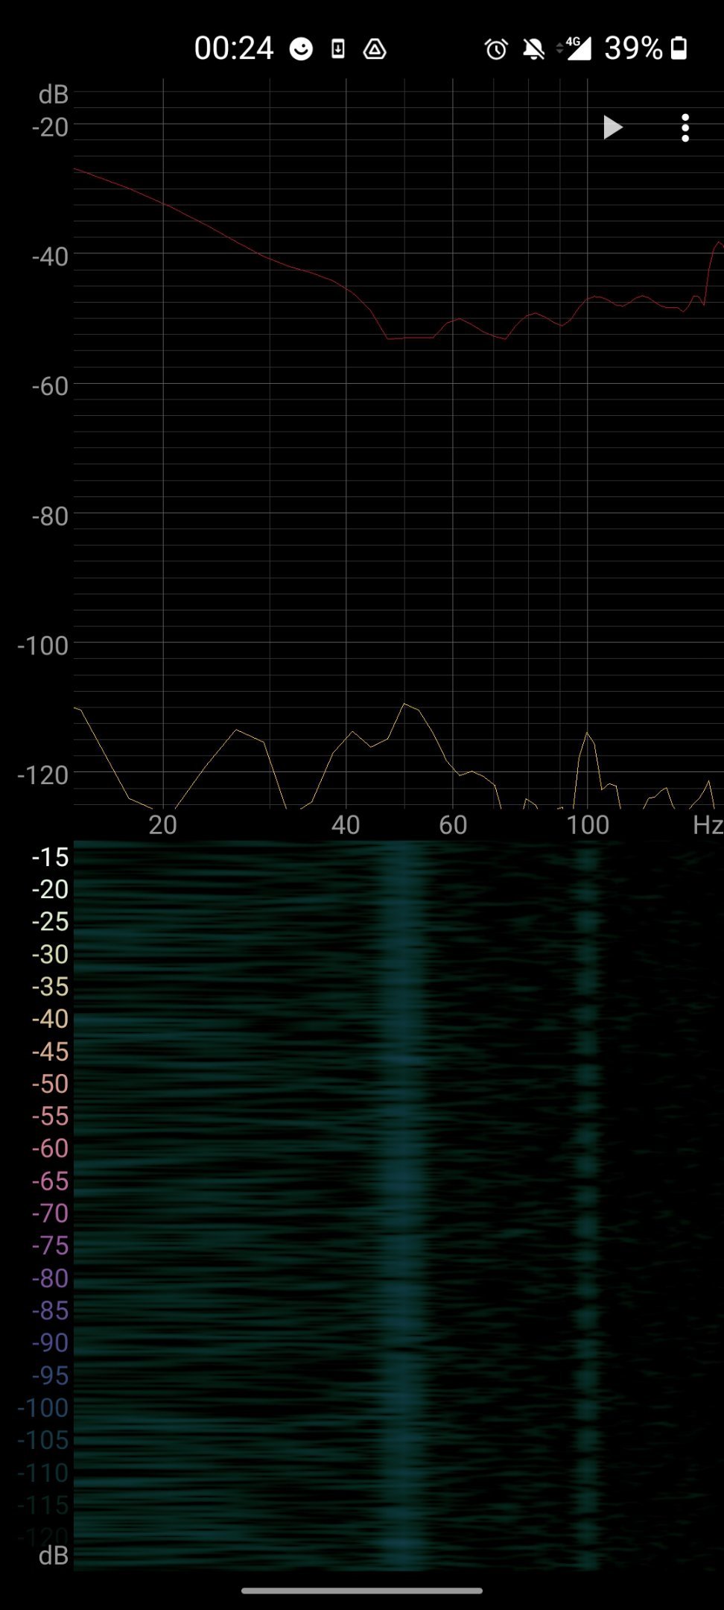Tap the dB label below spectrogram scale

[54, 1556]
